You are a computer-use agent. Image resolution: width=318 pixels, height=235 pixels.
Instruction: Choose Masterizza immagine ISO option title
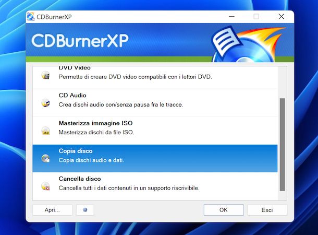point(95,123)
